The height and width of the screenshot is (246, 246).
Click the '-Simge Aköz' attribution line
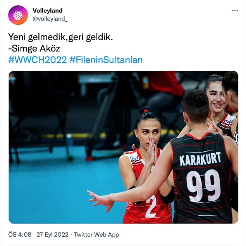[34, 48]
